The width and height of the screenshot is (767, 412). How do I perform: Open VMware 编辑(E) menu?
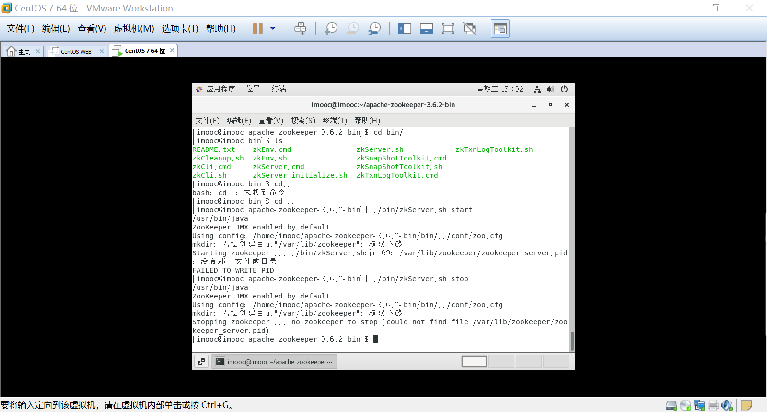tap(56, 29)
